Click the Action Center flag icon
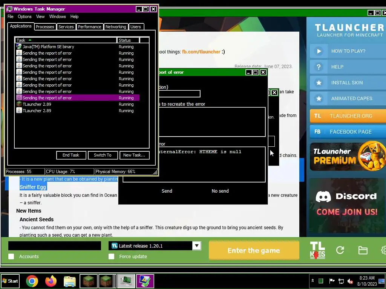The height and width of the screenshot is (289, 386). tap(332, 281)
